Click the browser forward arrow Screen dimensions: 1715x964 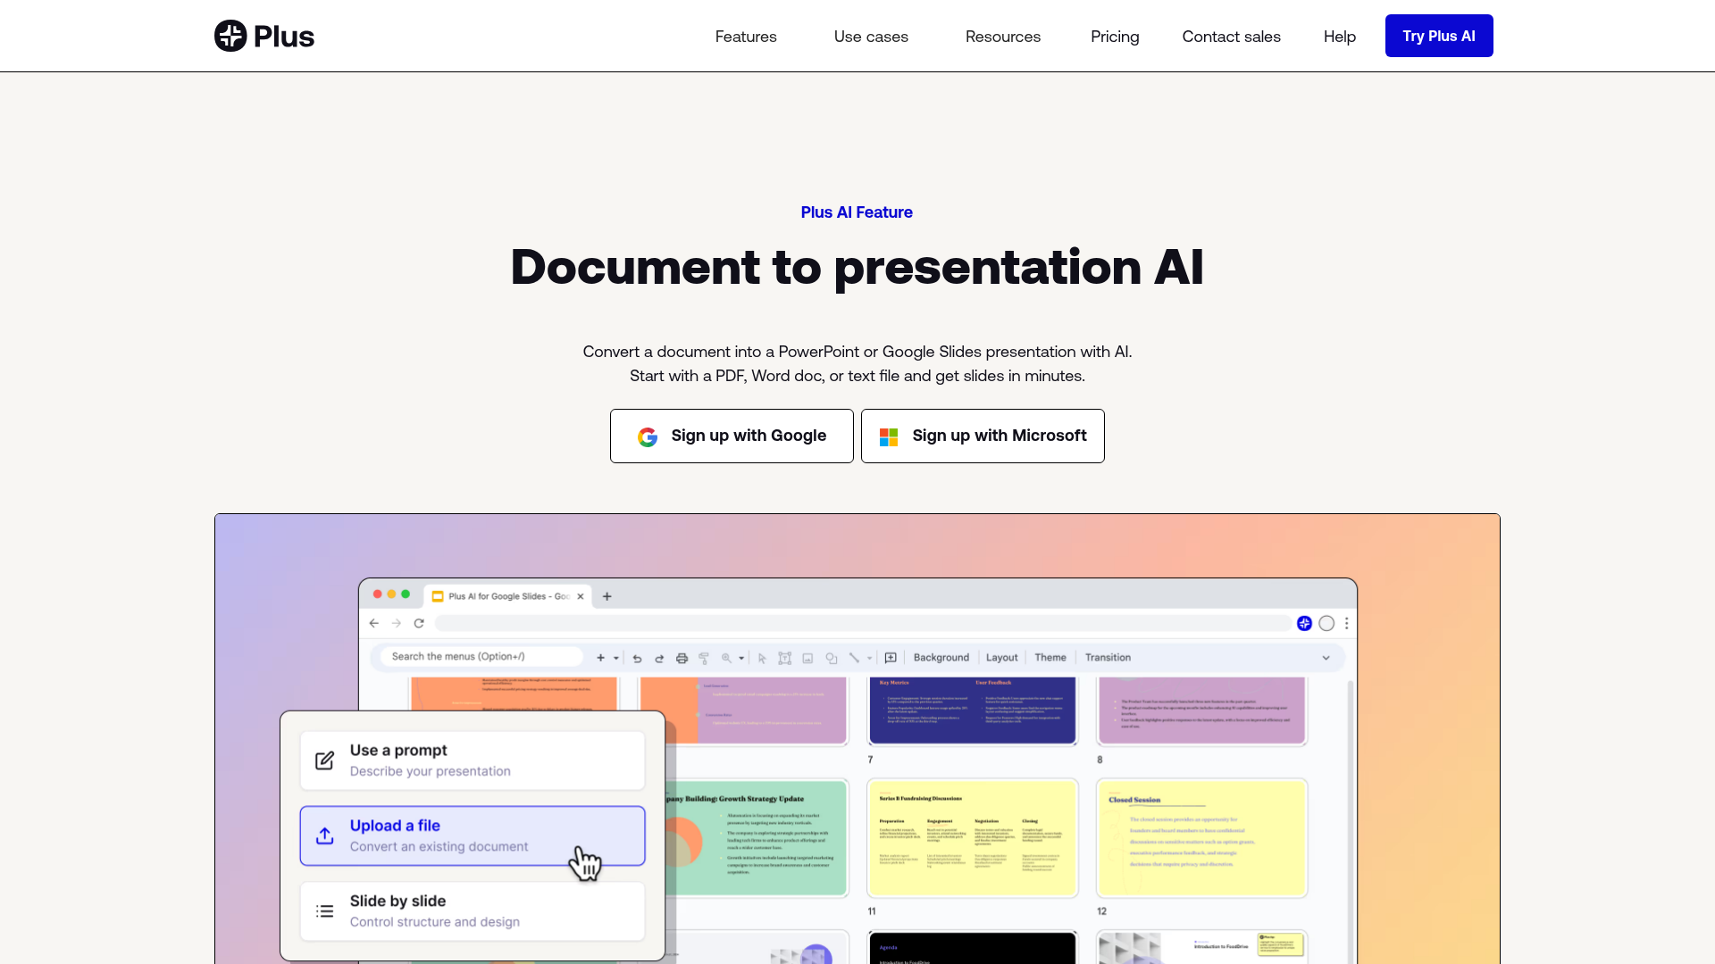click(x=397, y=623)
